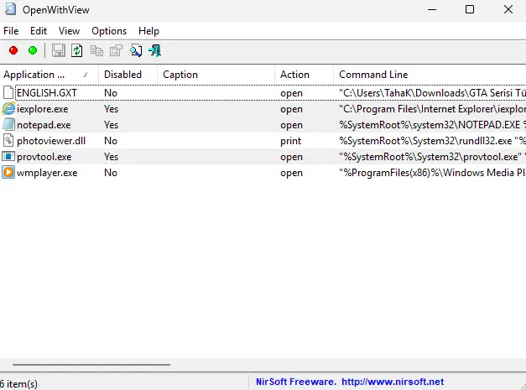
Task: Click the notepad icon beside notepad.exe
Action: pos(8,124)
